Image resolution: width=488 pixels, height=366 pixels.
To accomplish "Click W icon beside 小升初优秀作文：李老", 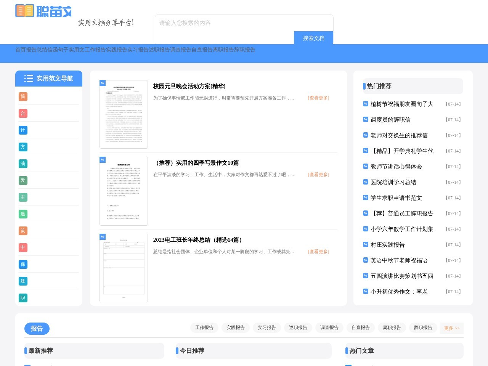I will click(366, 291).
